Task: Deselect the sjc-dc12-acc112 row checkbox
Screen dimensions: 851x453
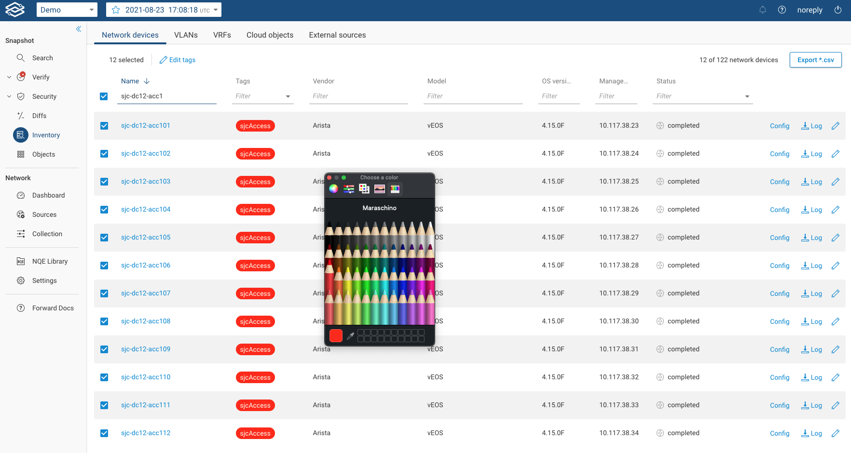Action: (x=104, y=433)
